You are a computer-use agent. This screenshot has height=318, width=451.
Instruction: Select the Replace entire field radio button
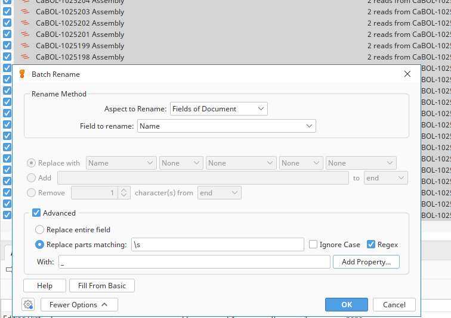(x=40, y=229)
